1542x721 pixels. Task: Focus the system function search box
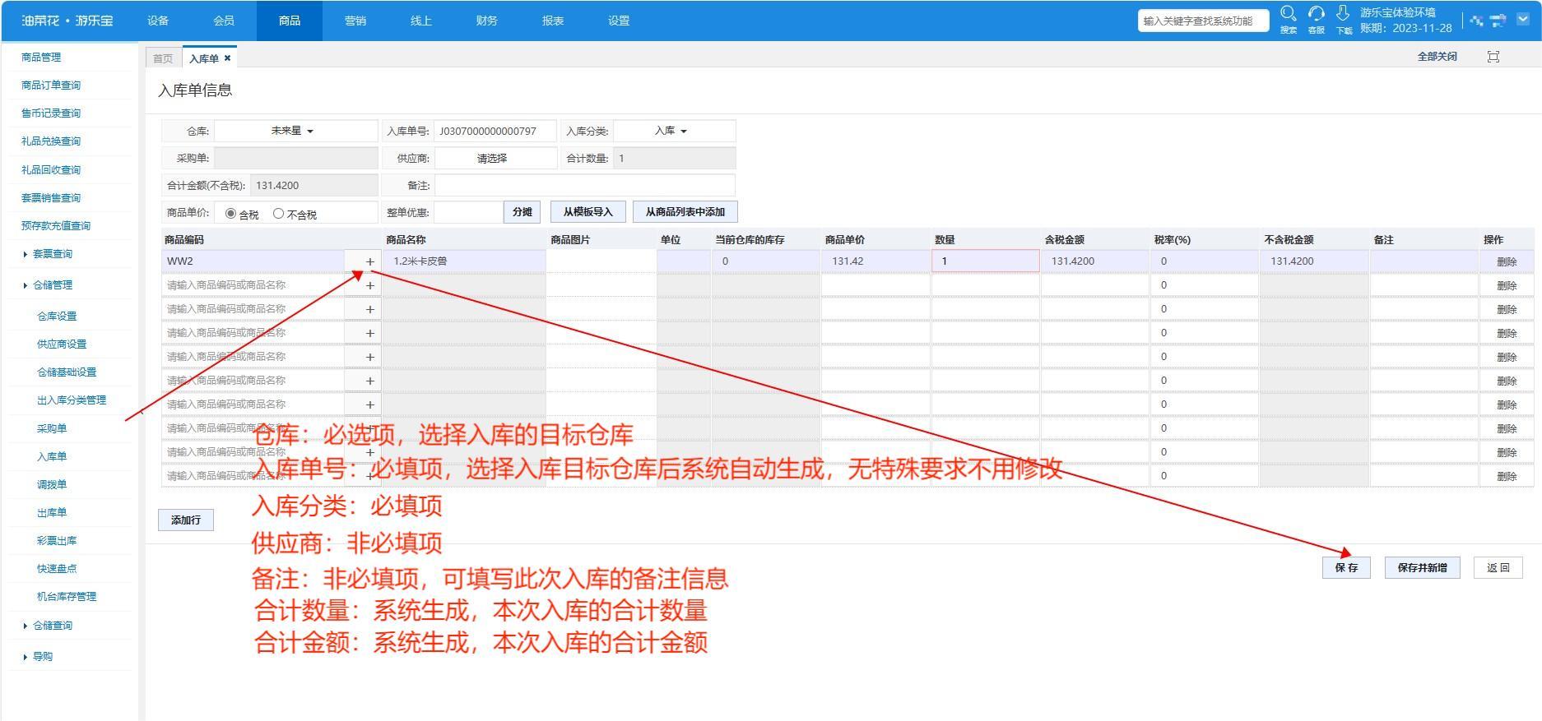(x=1203, y=21)
